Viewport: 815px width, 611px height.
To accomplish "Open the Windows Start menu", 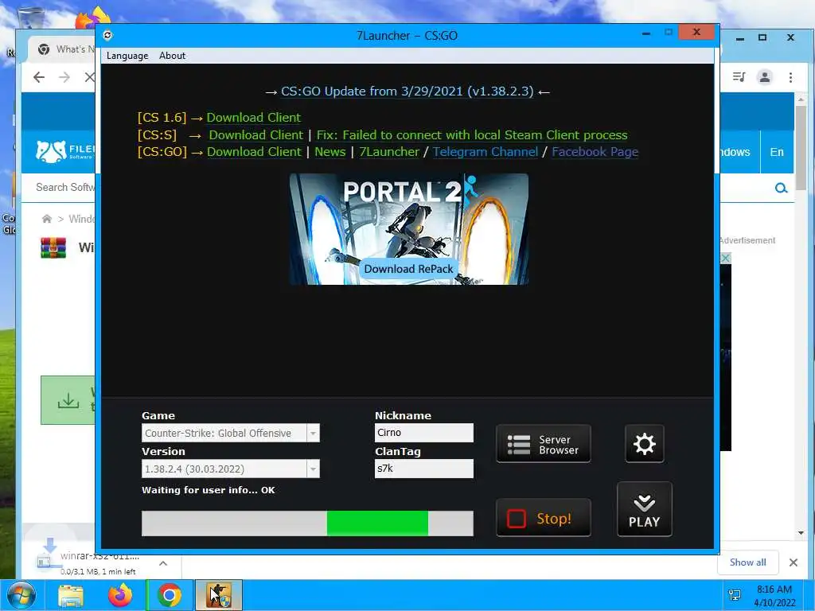I will click(x=21, y=595).
